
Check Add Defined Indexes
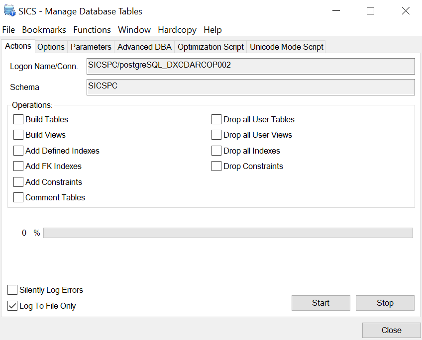[x=18, y=151]
